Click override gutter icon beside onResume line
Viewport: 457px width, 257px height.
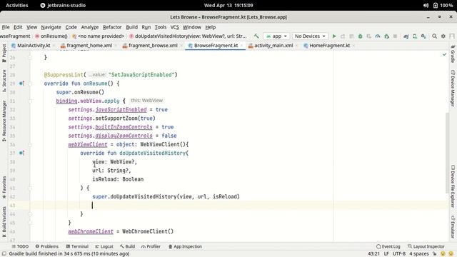[x=21, y=84]
